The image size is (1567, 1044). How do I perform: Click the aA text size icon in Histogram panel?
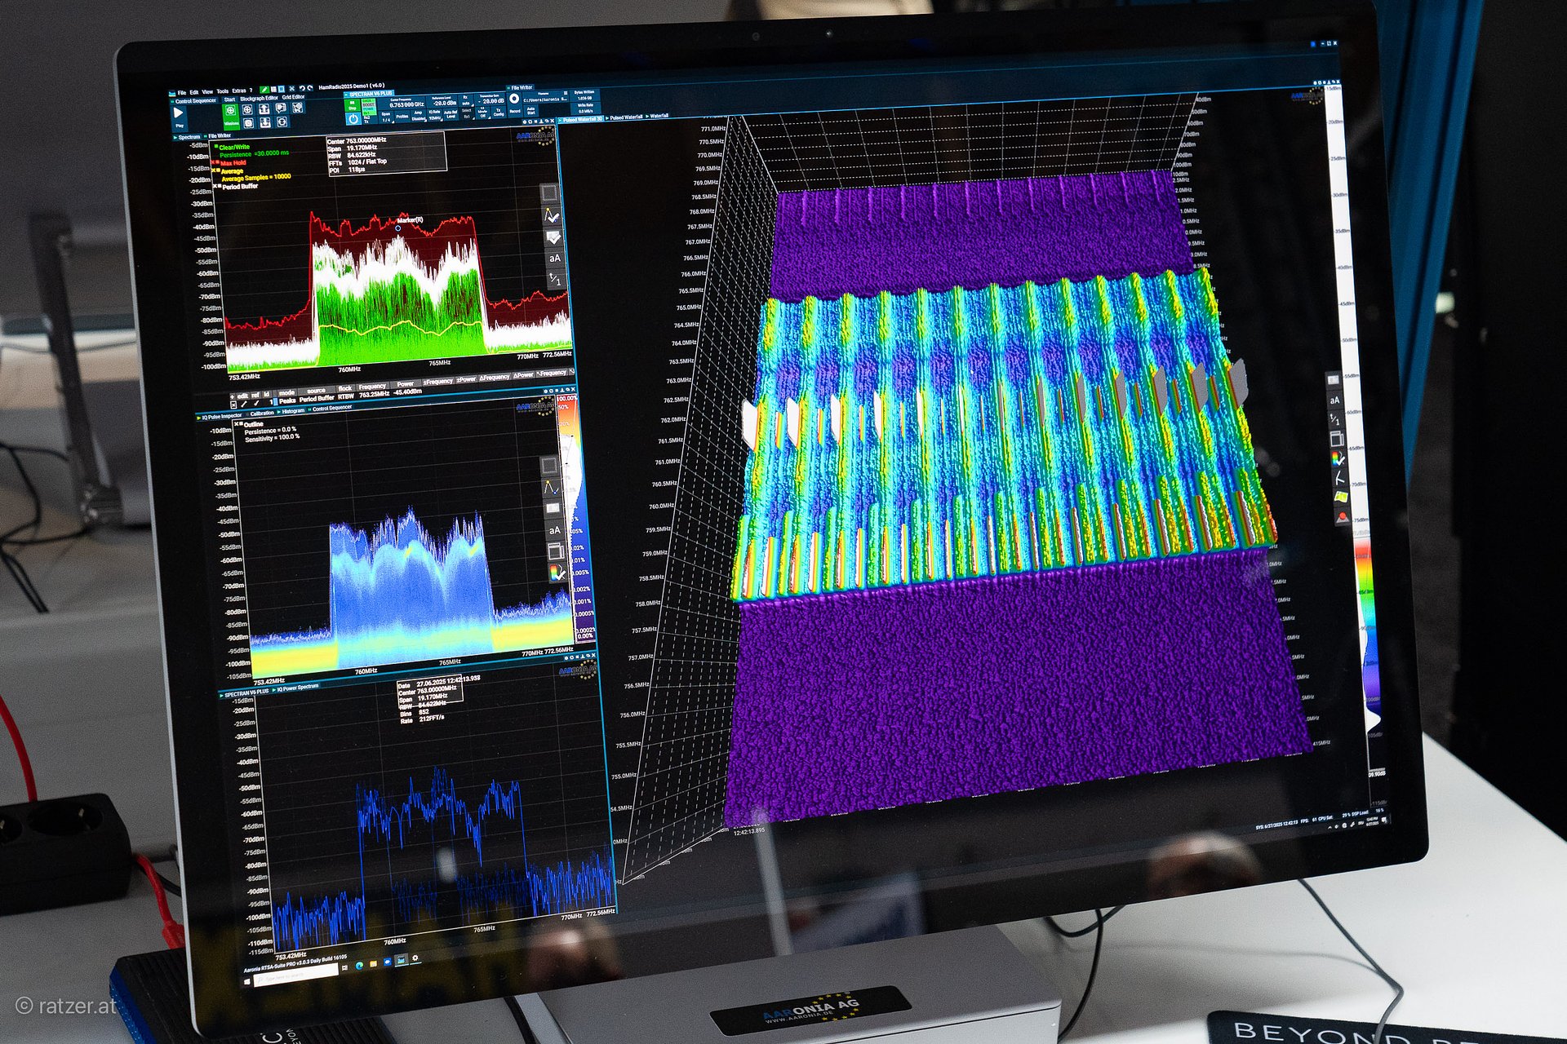point(555,530)
